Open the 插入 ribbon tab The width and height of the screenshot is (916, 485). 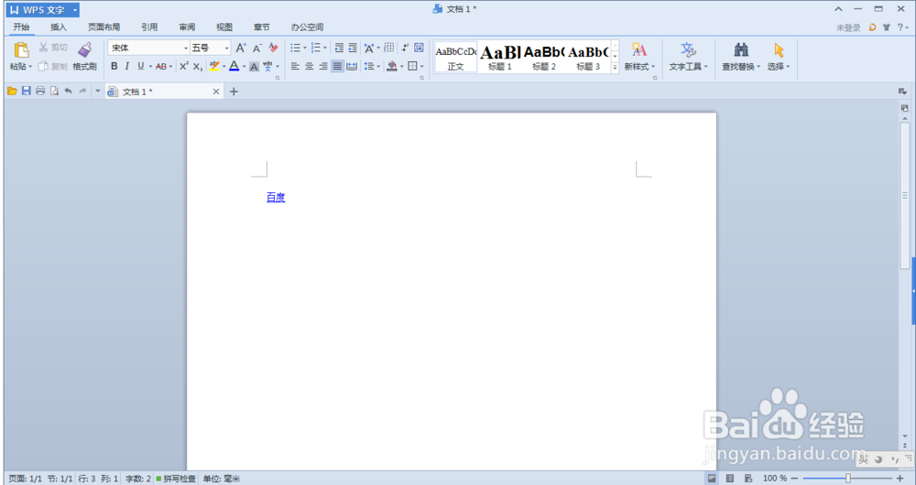59,27
